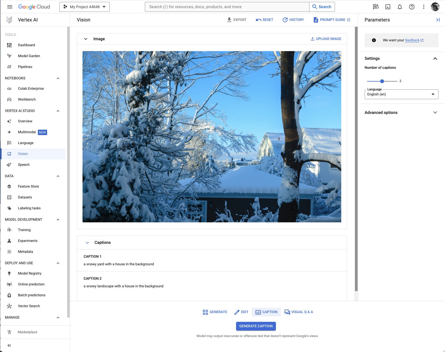Collapse the Settings section
The width and height of the screenshot is (445, 352).
(435, 58)
